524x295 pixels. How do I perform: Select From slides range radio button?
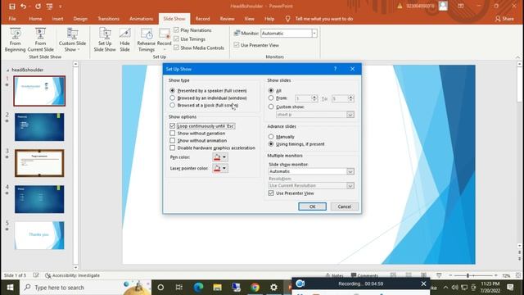click(x=271, y=98)
